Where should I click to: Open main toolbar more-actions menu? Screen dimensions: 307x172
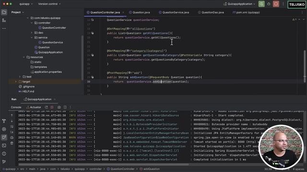tap(283, 4)
